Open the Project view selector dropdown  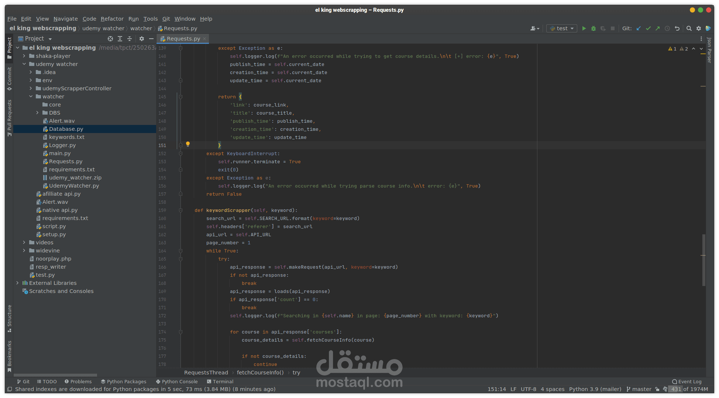click(35, 39)
